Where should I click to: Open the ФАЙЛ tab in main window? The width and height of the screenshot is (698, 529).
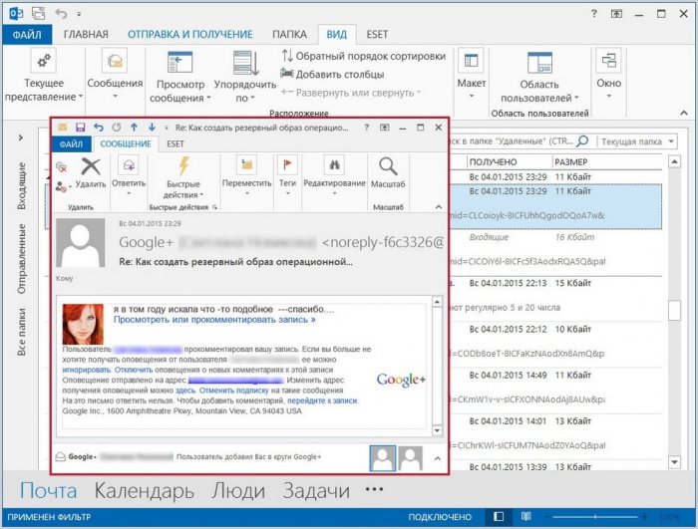click(27, 35)
